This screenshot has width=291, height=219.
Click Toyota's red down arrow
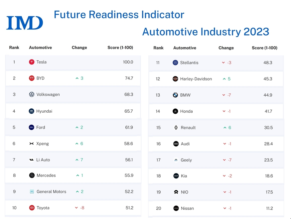(76, 208)
